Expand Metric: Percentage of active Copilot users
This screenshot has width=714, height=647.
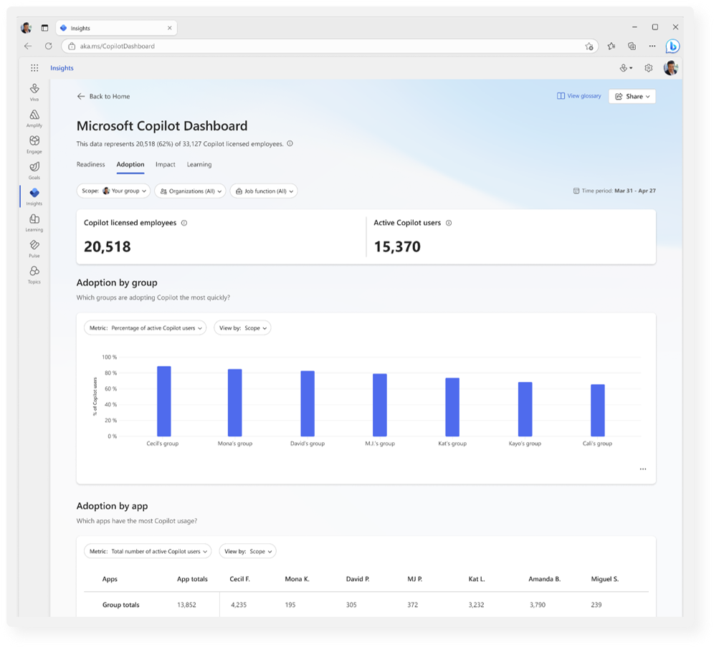(145, 328)
